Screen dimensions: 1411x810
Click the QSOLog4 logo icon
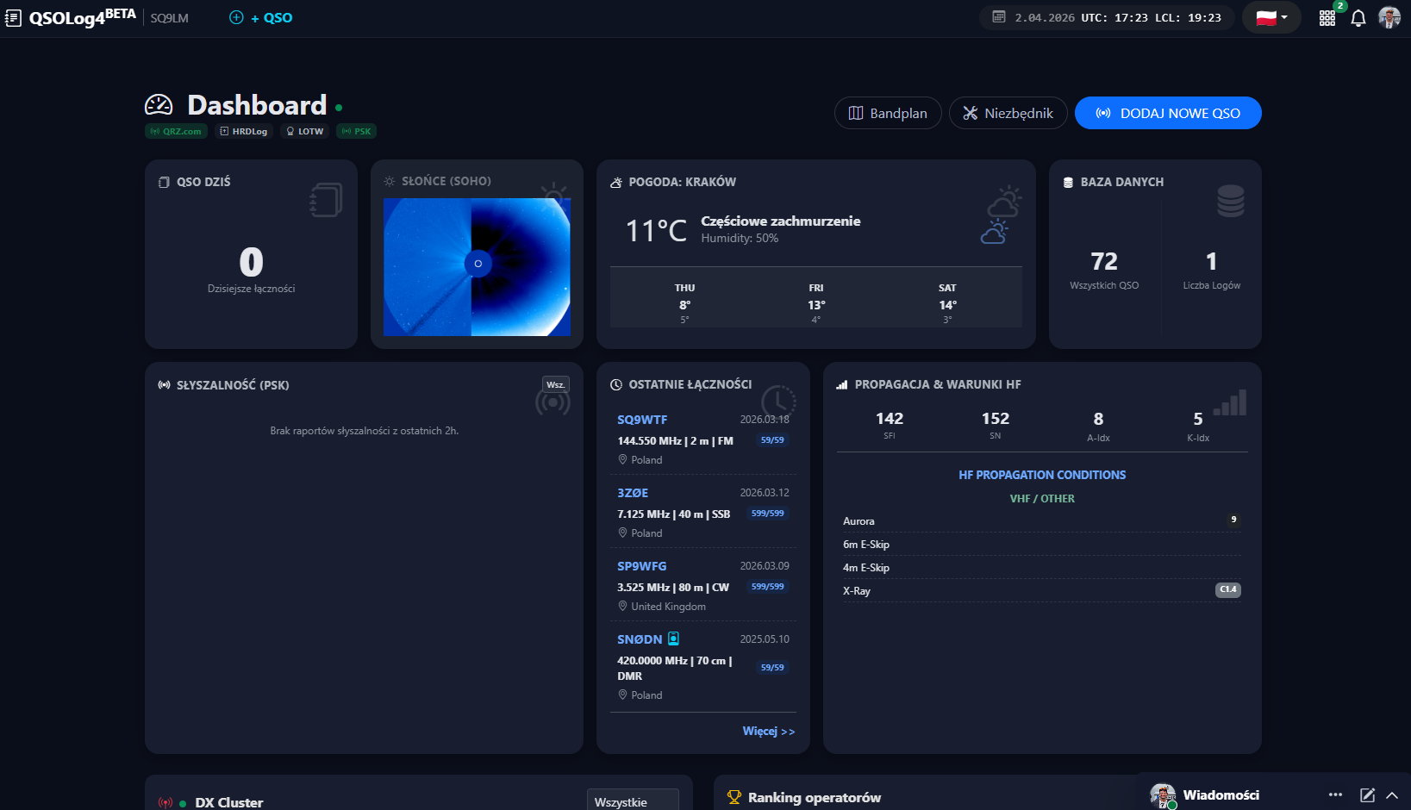coord(13,18)
